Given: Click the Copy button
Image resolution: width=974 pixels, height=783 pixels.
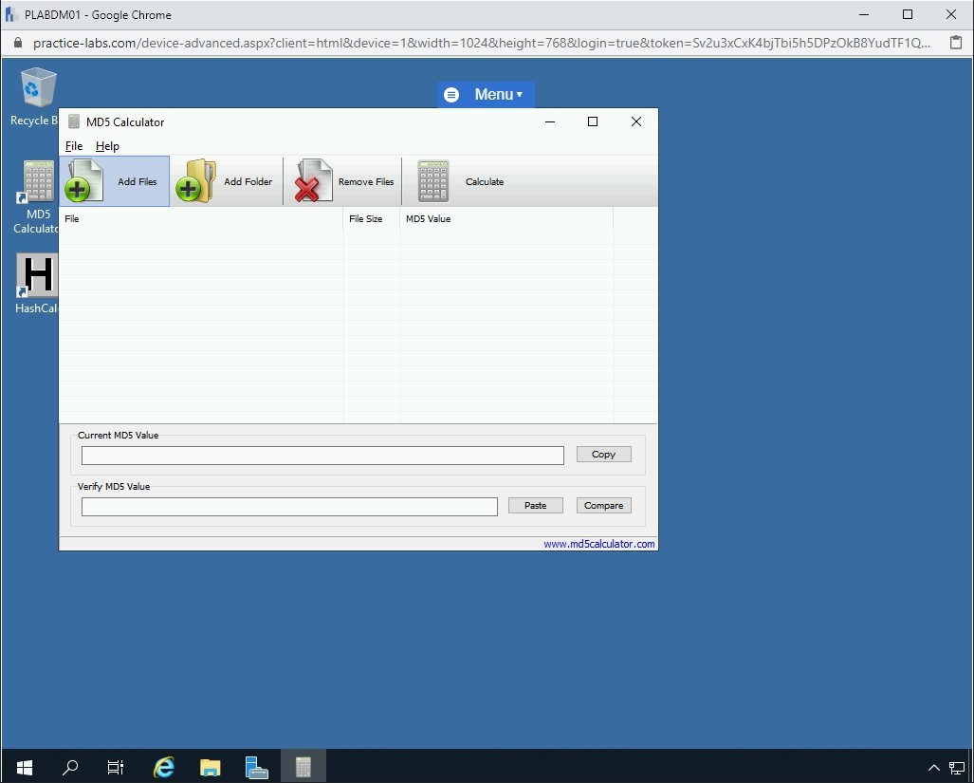Looking at the screenshot, I should pos(603,455).
